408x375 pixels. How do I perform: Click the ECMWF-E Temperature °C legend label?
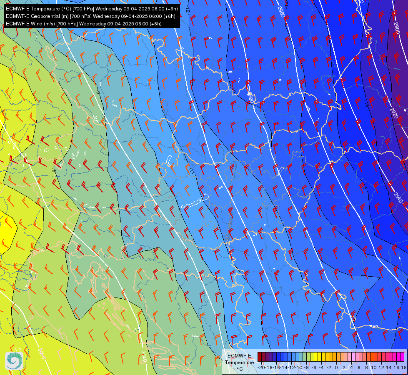coord(239,362)
